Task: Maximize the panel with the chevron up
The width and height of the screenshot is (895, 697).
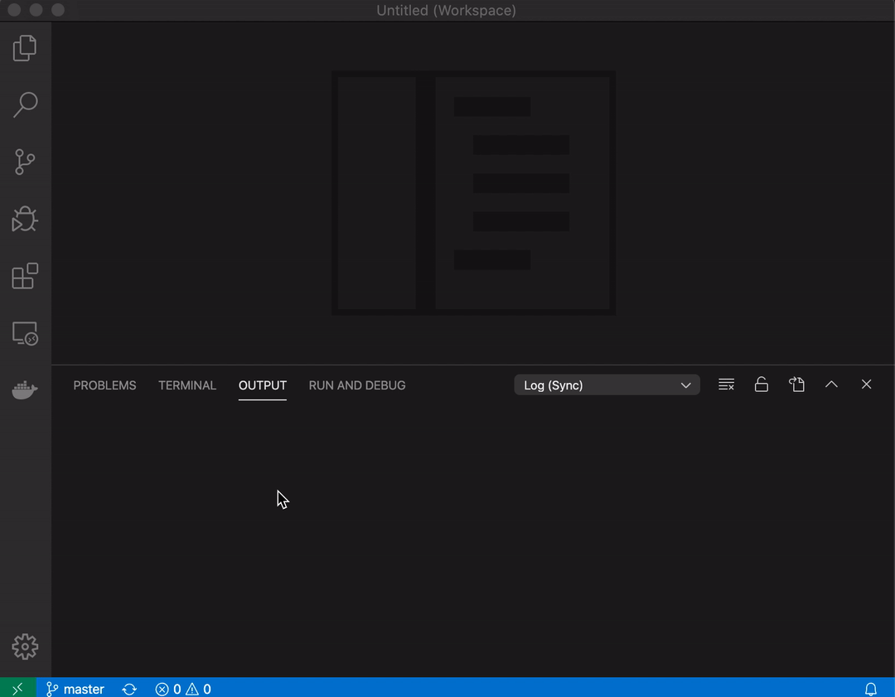Action: [x=832, y=385]
